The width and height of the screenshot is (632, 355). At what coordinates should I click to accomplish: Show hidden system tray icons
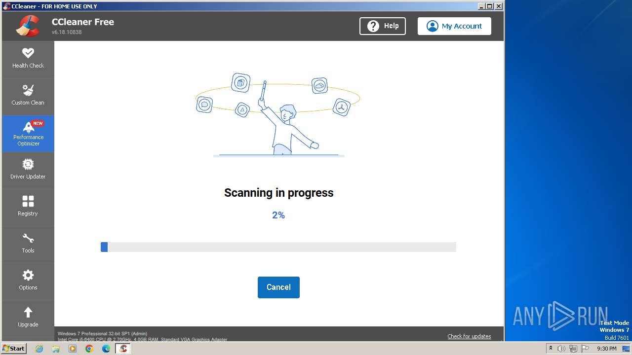(551, 349)
